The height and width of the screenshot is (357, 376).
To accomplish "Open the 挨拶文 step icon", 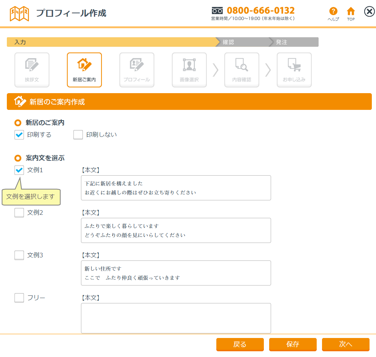I will 32,70.
